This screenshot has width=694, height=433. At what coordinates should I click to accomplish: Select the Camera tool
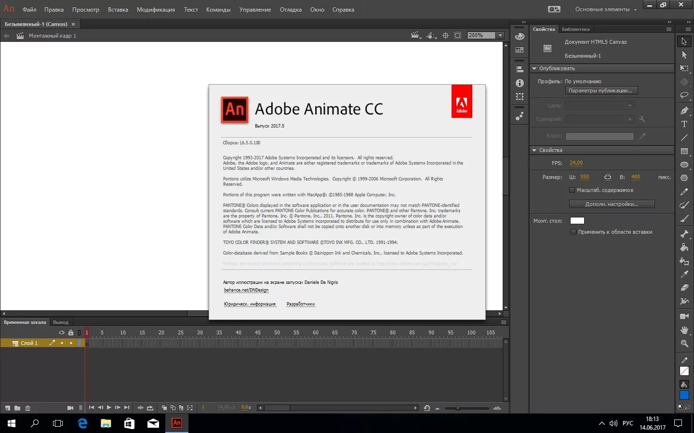pos(684,317)
